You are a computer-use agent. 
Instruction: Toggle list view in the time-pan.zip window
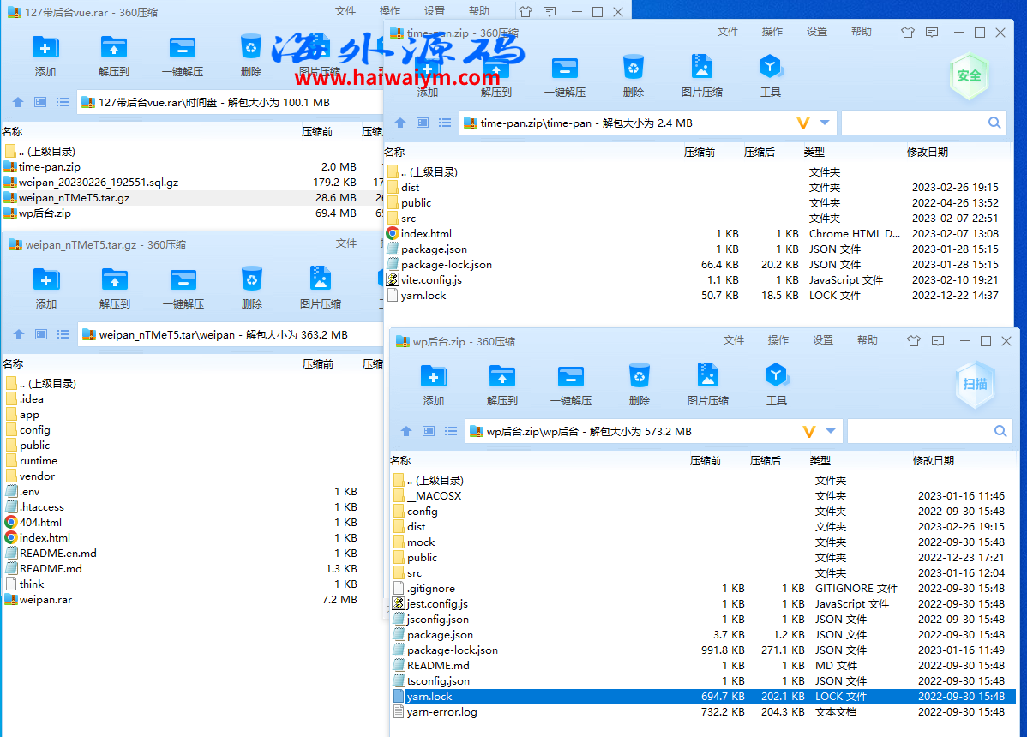pyautogui.click(x=445, y=122)
